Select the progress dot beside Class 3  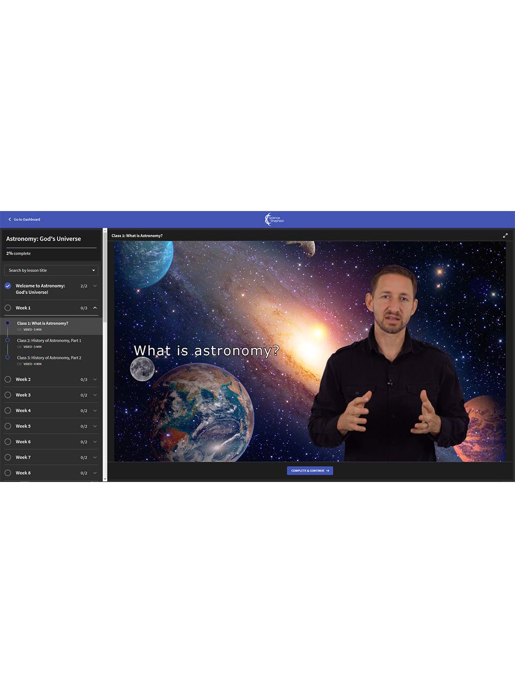click(8, 358)
